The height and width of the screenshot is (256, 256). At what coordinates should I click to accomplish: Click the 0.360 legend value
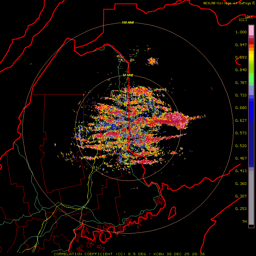pos(241,184)
